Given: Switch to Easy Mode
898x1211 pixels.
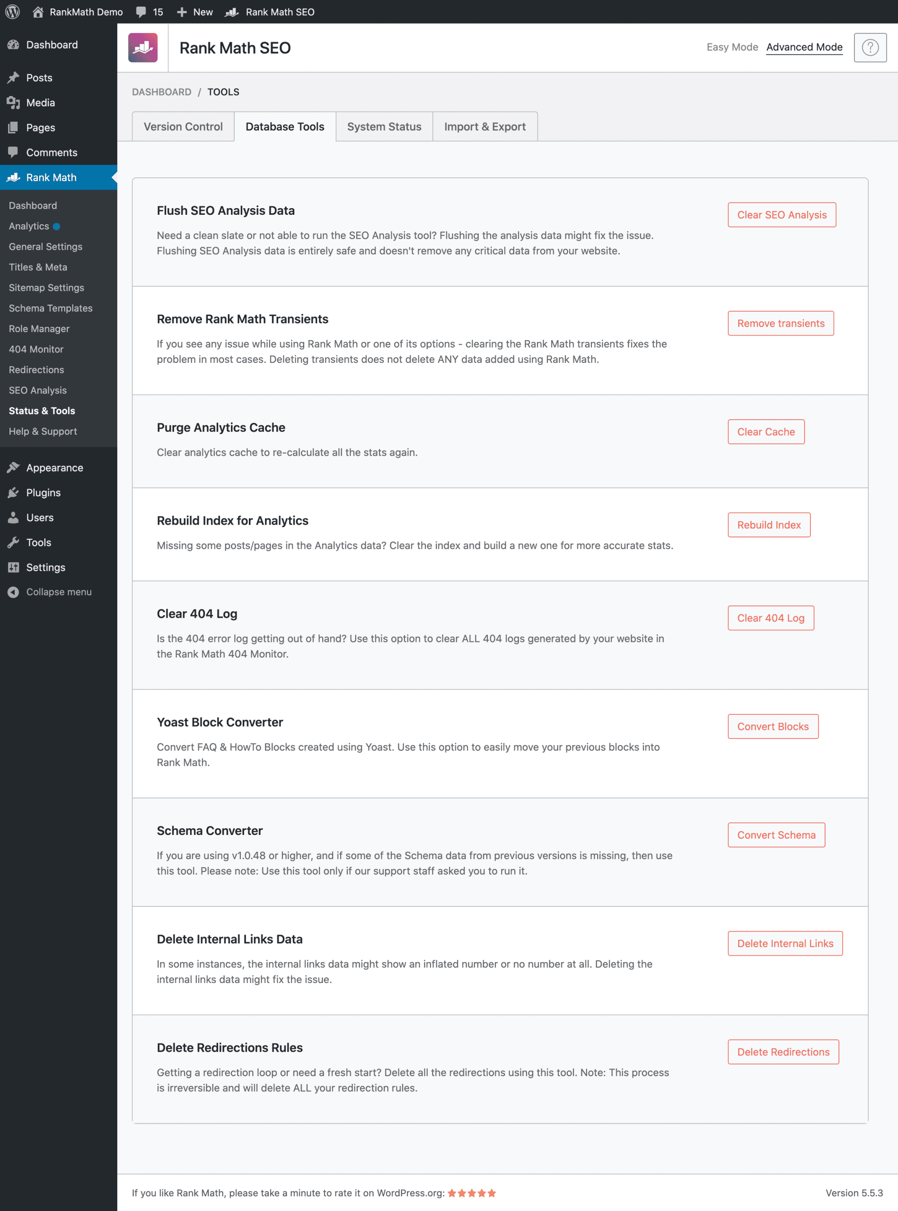Looking at the screenshot, I should [731, 47].
